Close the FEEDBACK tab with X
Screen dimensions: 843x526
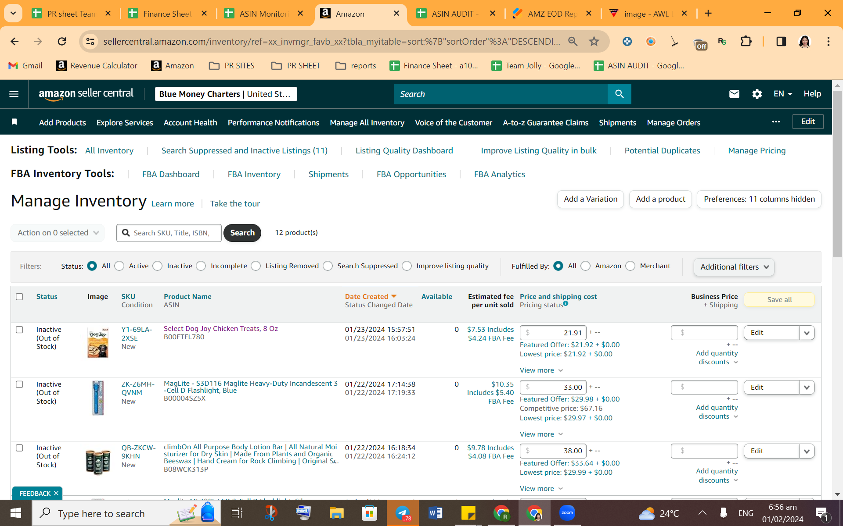[56, 493]
